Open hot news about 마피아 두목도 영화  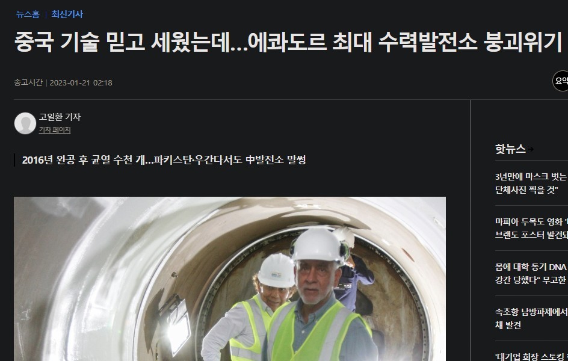pyautogui.click(x=531, y=228)
